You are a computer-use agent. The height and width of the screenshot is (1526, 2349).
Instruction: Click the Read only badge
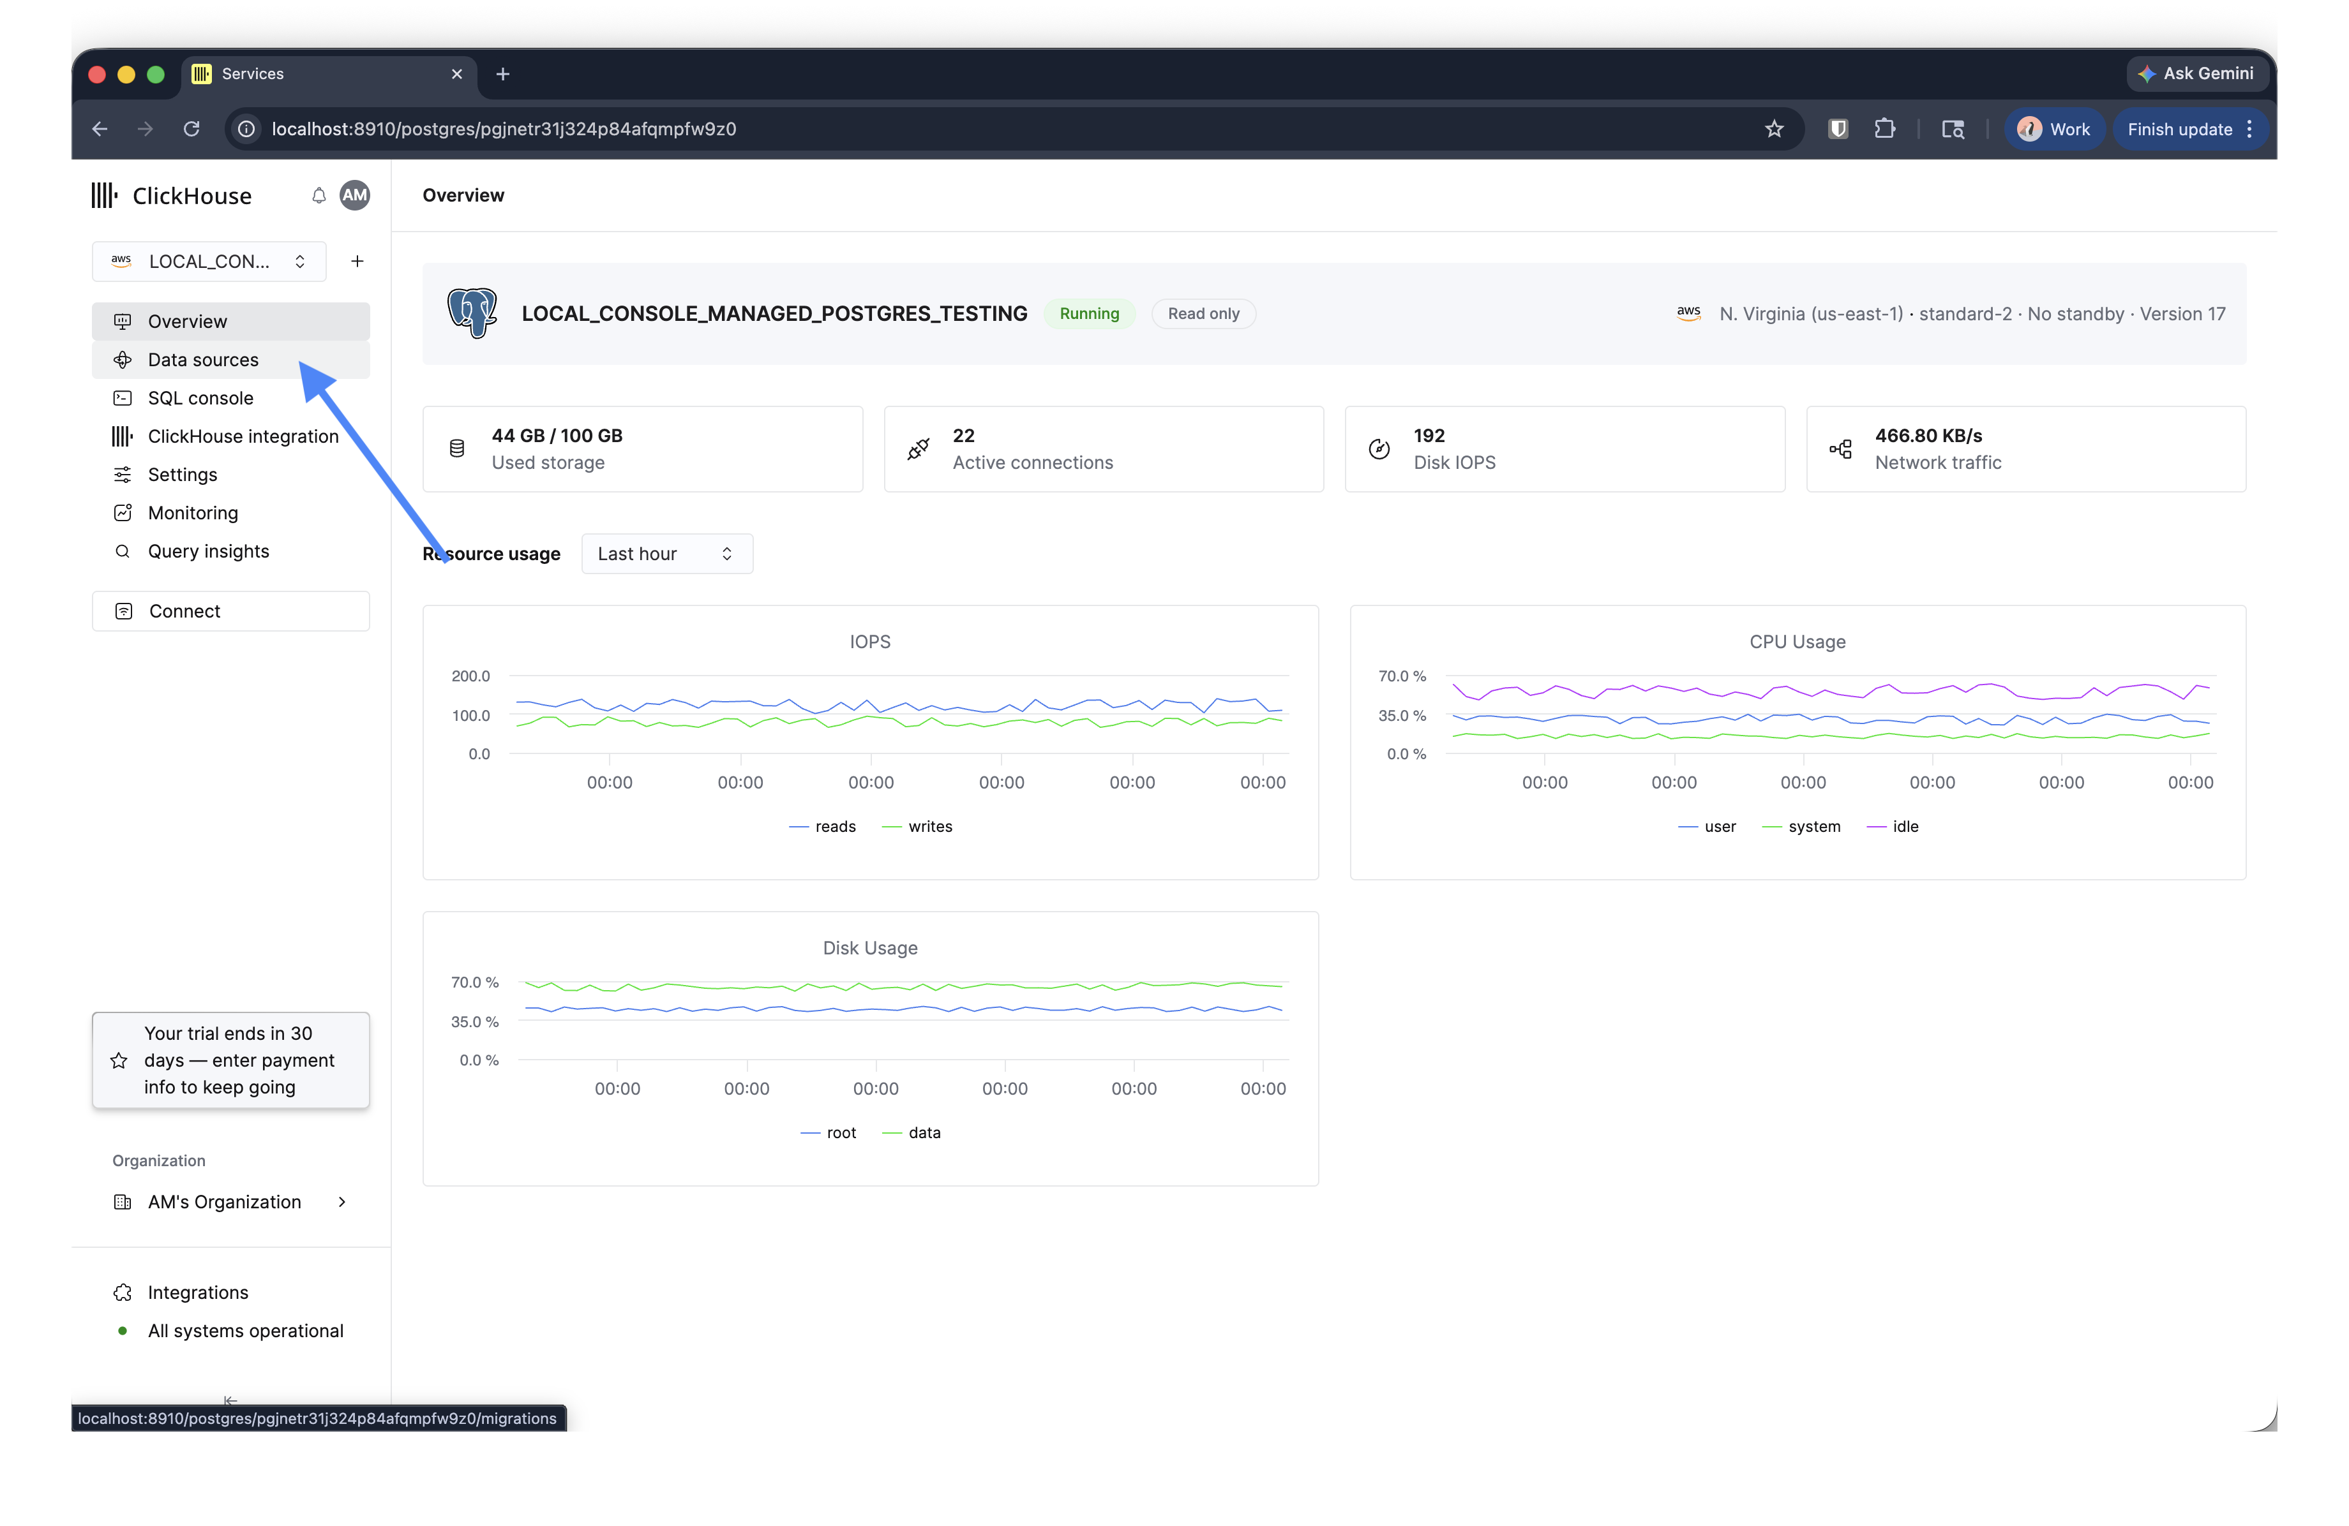[1203, 314]
